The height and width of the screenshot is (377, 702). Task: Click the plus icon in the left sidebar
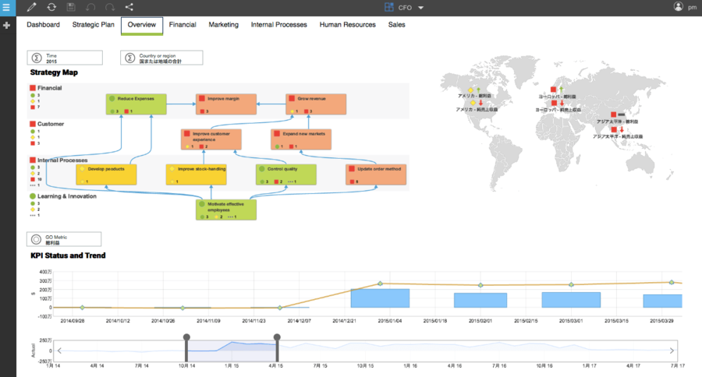click(x=7, y=26)
